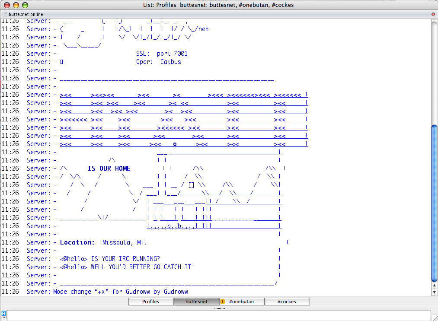Click the "Location: Missoula, MT." line
Viewport: 438px width, 321px height.
[x=103, y=242]
